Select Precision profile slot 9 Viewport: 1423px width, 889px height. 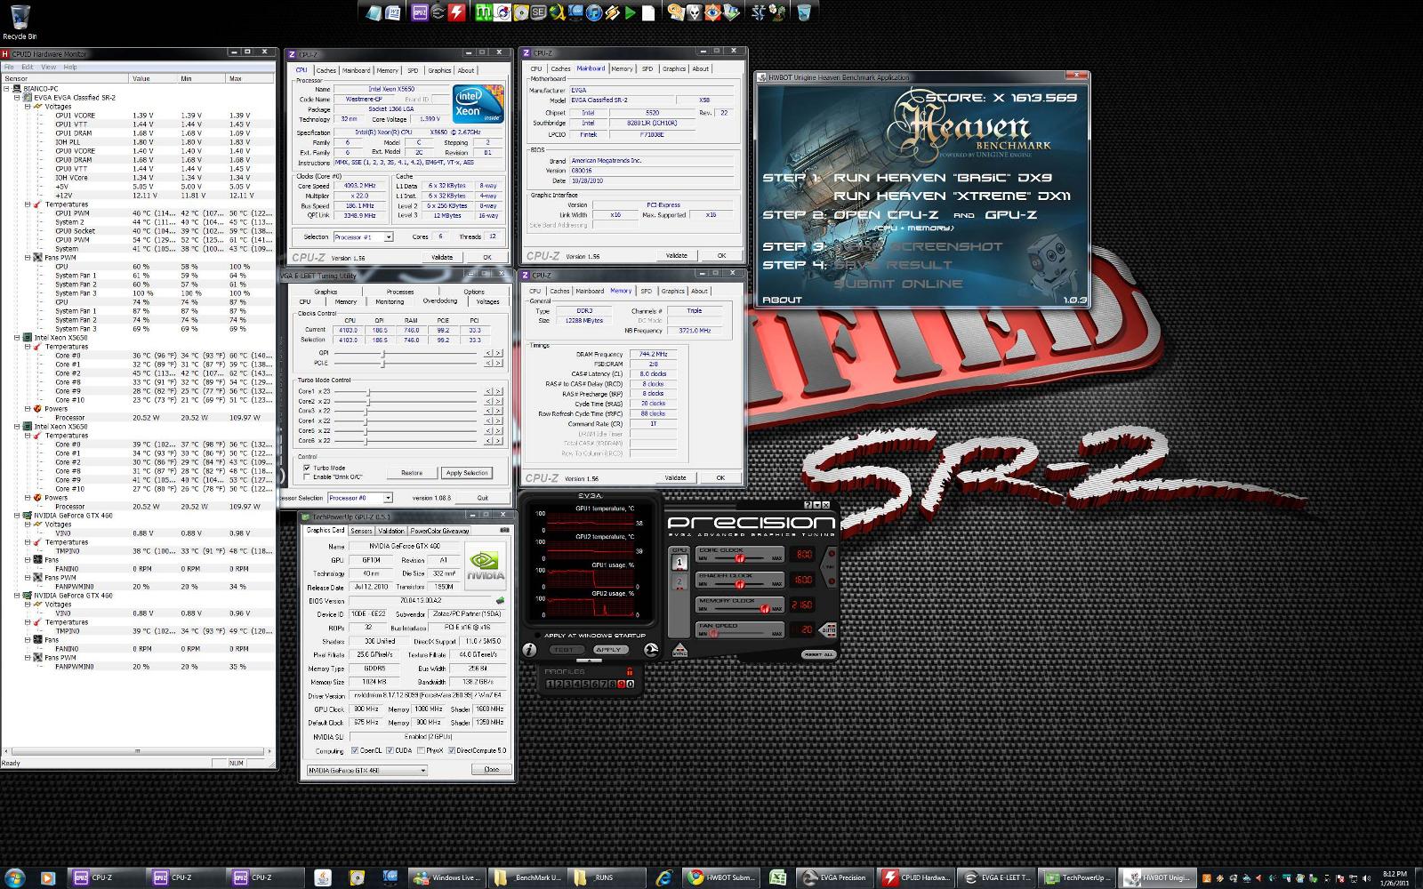click(x=621, y=684)
